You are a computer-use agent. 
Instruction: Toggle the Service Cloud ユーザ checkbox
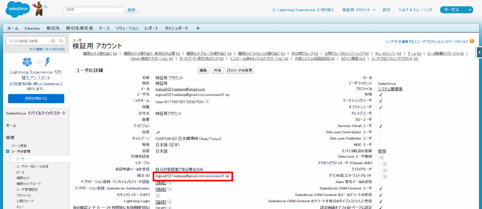(x=380, y=126)
